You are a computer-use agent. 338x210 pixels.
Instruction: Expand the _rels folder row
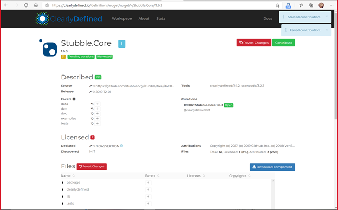[x=62, y=204]
